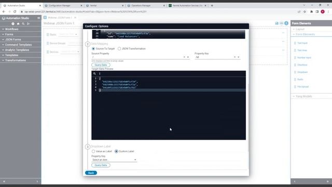Click the Text Input element drag icon
Image resolution: width=332 pixels, height=187 pixels.
pos(295,43)
